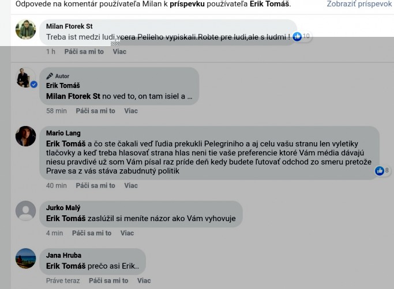Click the blue verified badge on Erik Tomáš's avatar
Image resolution: width=394 pixels, height=289 pixels.
[x=34, y=85]
